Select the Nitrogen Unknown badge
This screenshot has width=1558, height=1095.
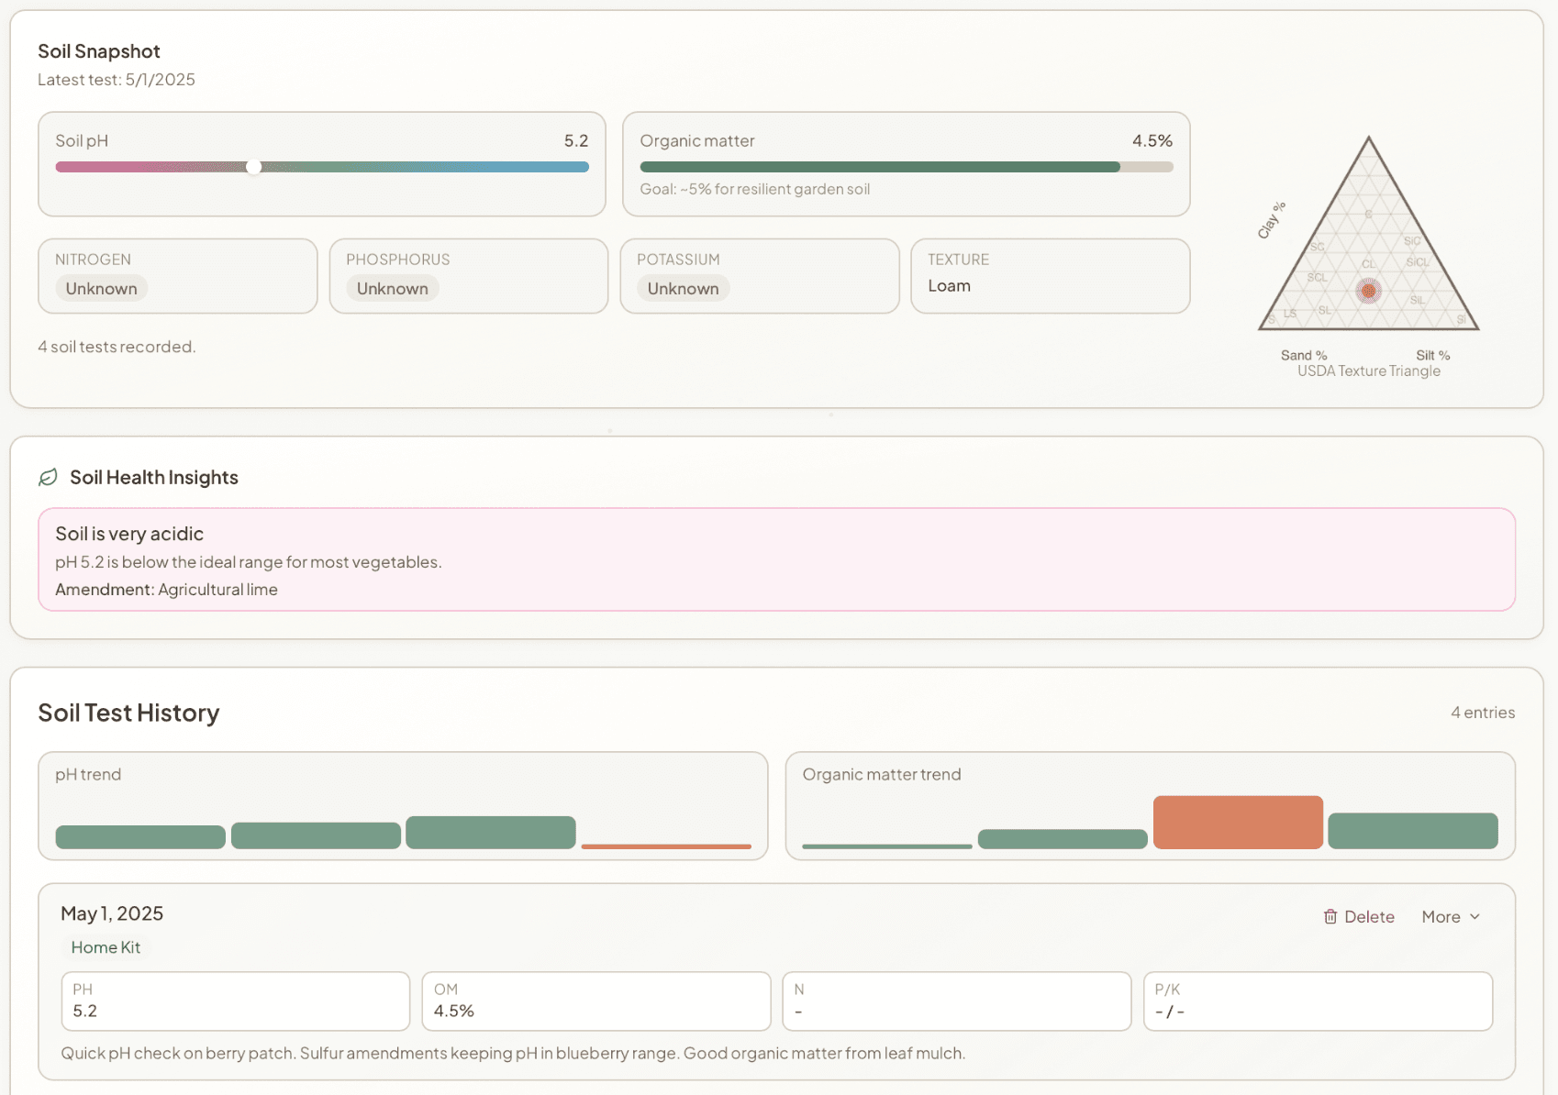[x=101, y=288]
